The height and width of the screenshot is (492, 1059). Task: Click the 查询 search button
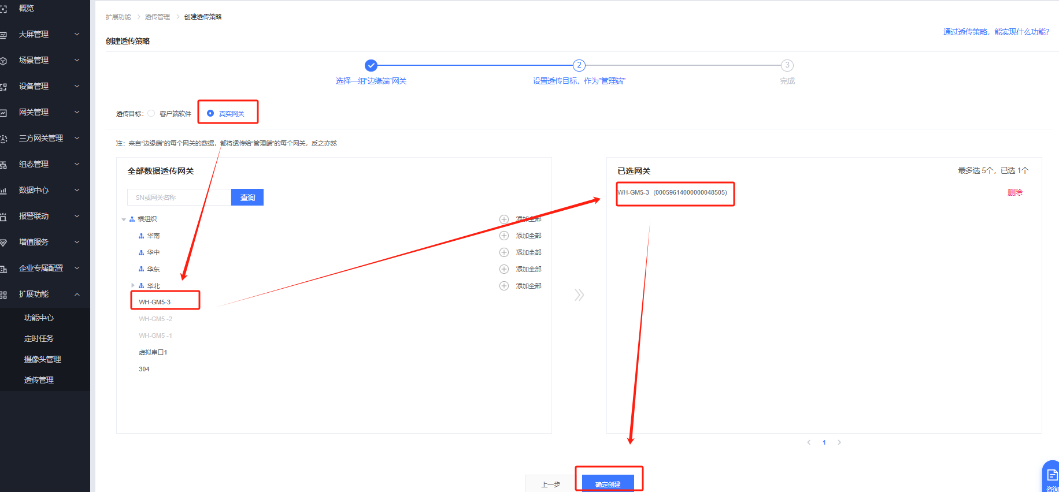(x=247, y=197)
